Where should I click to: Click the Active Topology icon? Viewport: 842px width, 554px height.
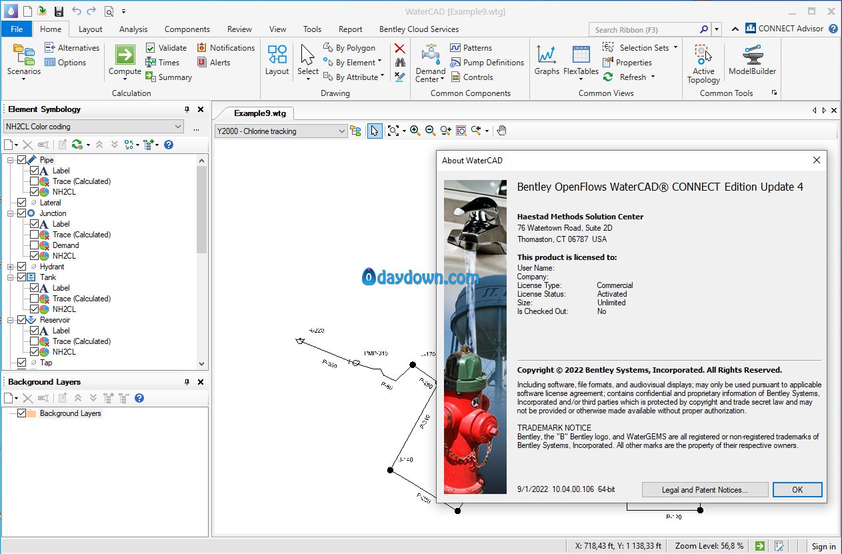click(703, 55)
